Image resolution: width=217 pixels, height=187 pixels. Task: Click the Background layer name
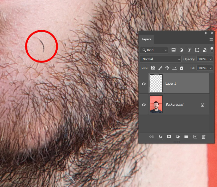(x=175, y=104)
